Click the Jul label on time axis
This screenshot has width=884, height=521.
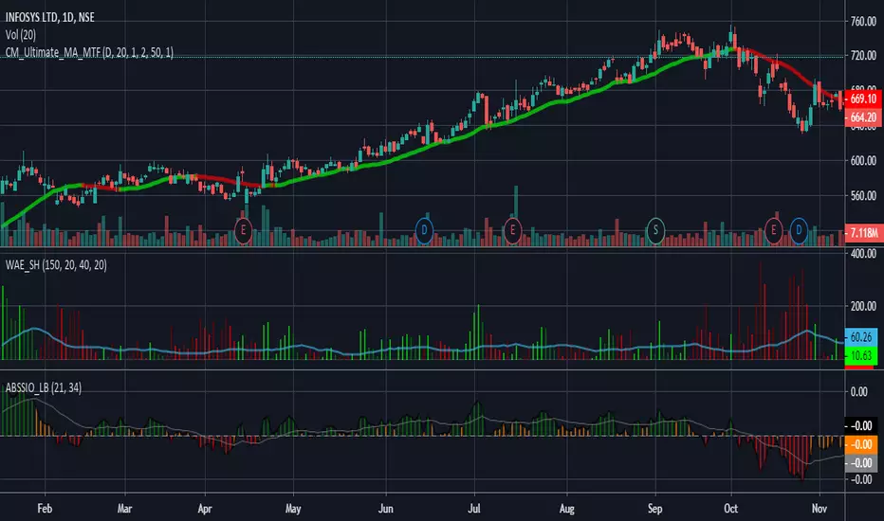click(x=474, y=509)
